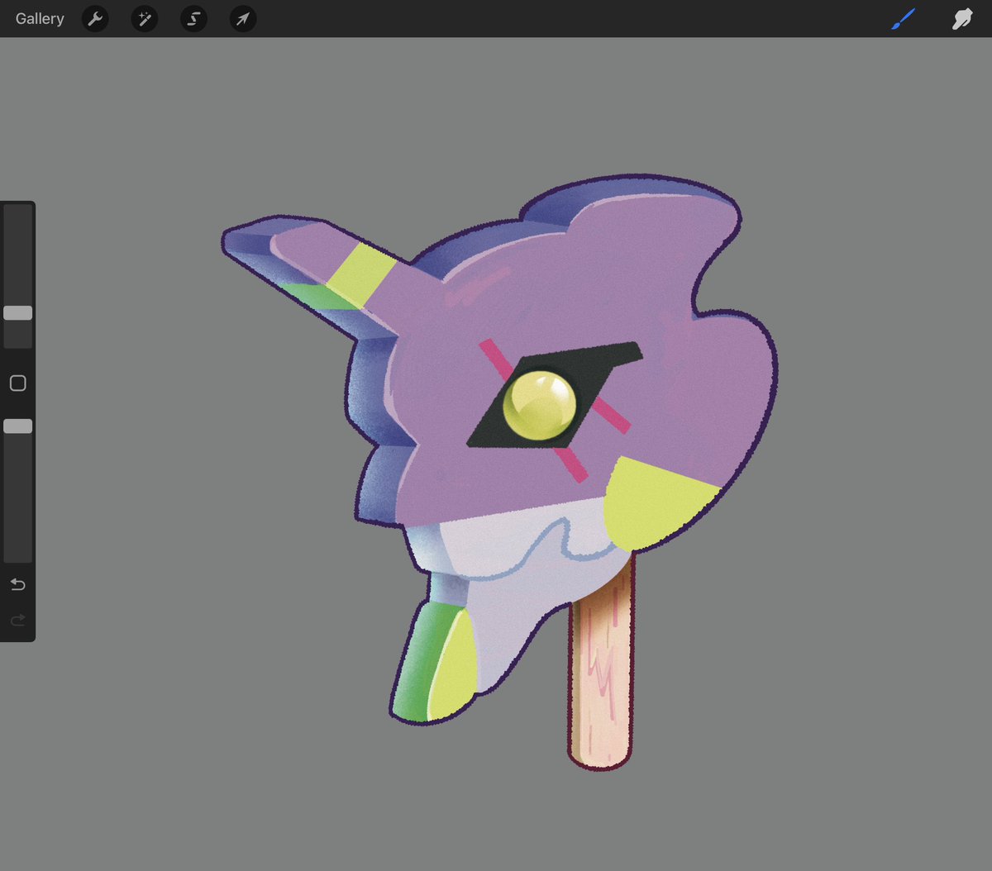This screenshot has height=871, width=992.
Task: Activate the Transform arrow tool
Action: pyautogui.click(x=243, y=18)
